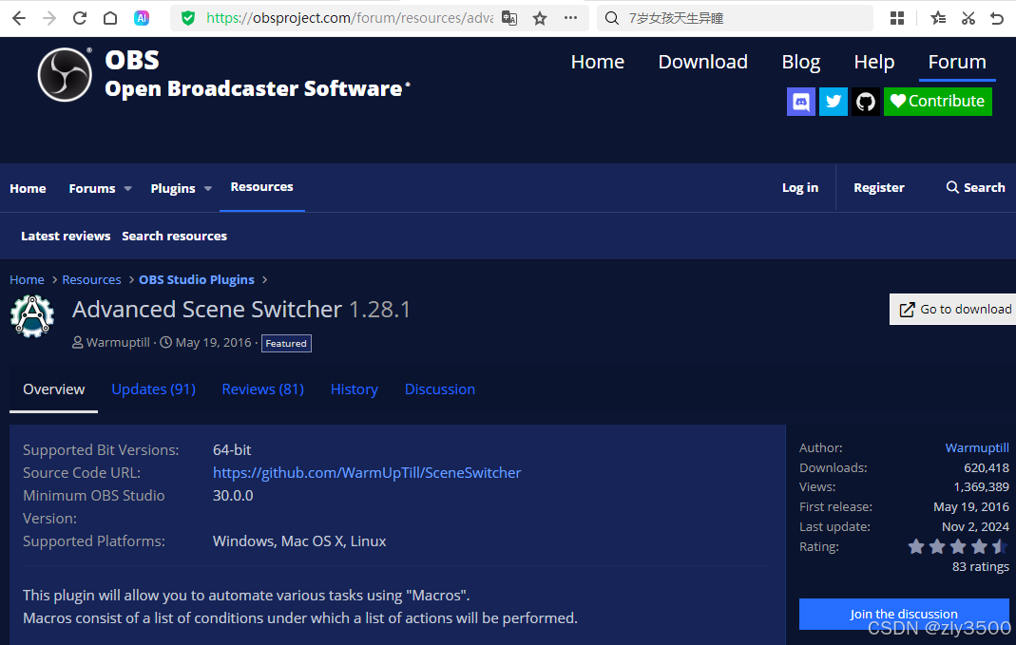Viewport: 1016px width, 645px height.
Task: Open the SceneSwitcher source code link
Action: pos(367,472)
